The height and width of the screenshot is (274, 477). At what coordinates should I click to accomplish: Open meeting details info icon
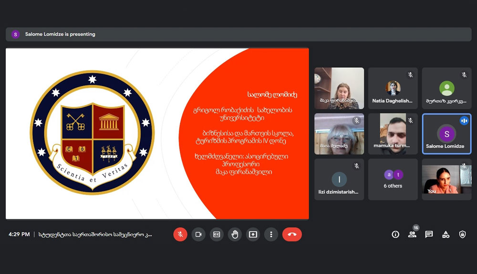click(x=395, y=234)
